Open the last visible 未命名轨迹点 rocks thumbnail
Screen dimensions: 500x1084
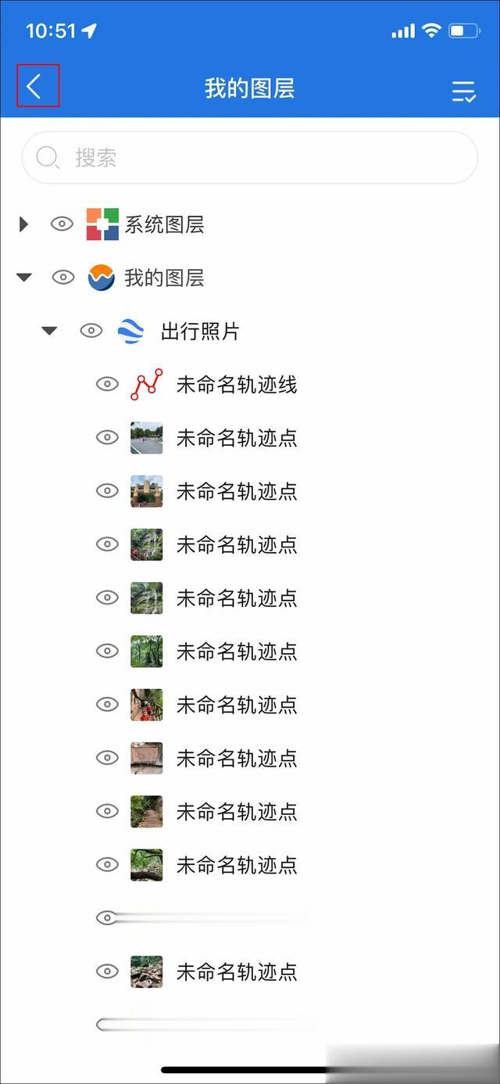click(x=147, y=972)
